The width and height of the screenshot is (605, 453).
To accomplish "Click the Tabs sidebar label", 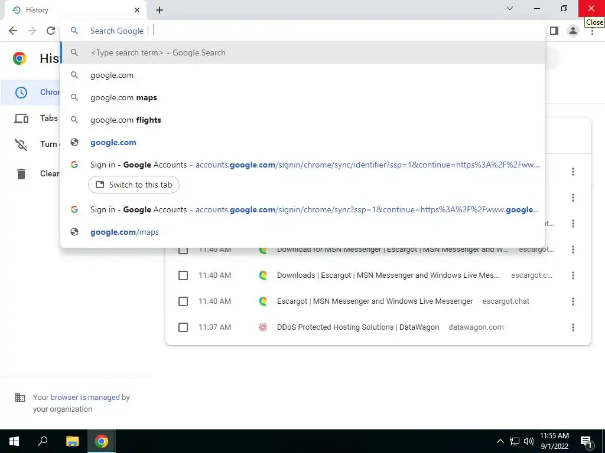I will [49, 118].
